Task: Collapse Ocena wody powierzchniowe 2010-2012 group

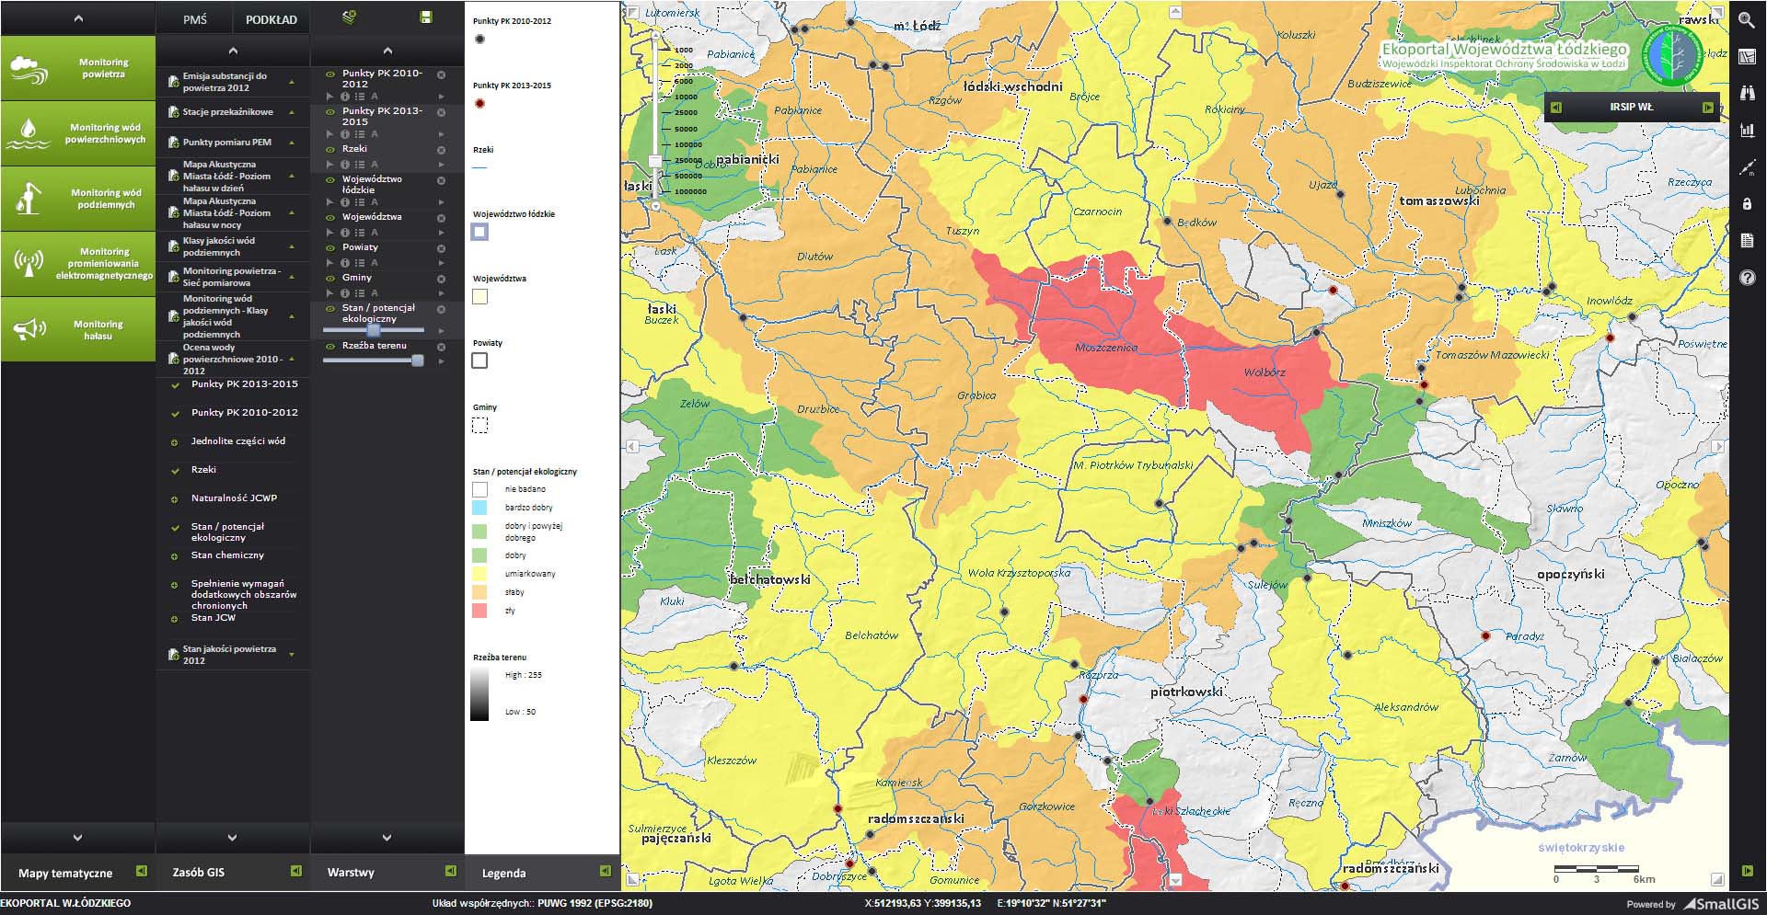Action: 292,360
